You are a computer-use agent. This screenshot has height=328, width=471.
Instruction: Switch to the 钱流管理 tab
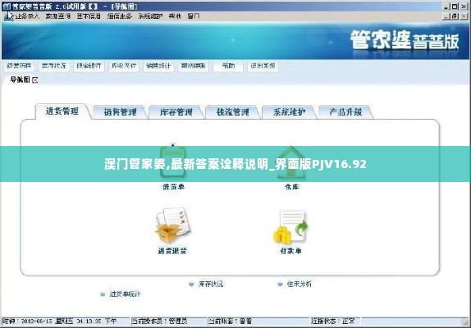pos(232,112)
